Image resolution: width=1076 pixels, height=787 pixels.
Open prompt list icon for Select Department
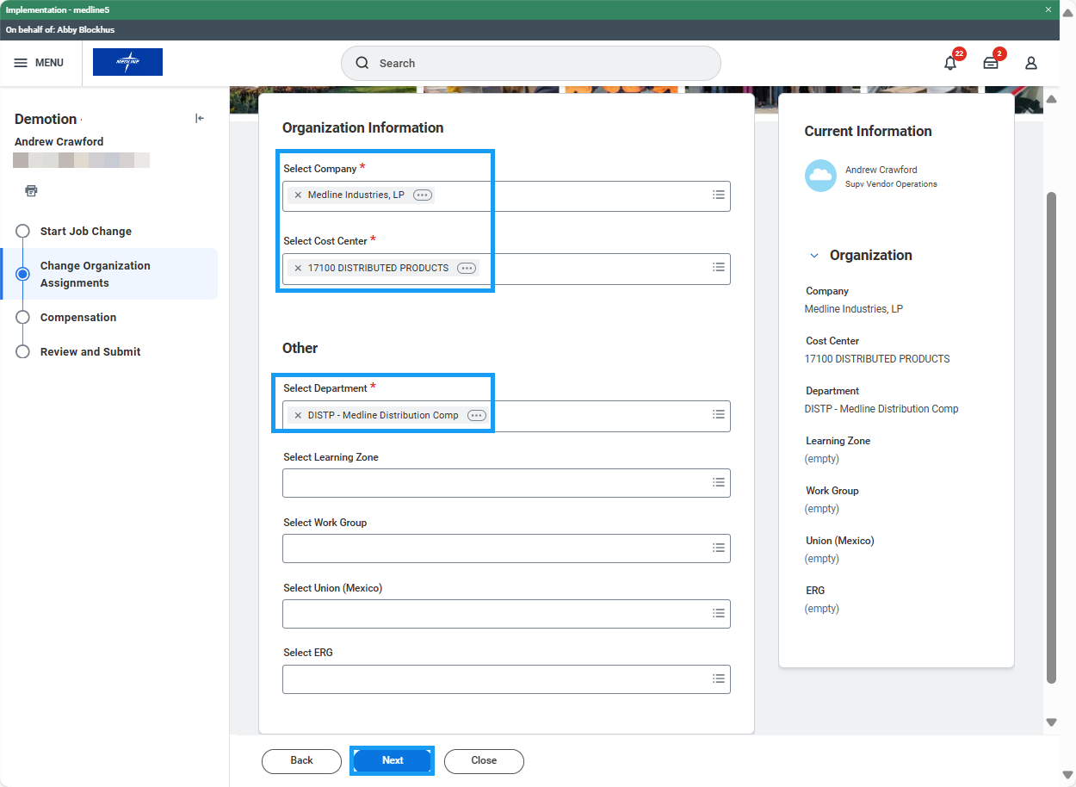(718, 415)
